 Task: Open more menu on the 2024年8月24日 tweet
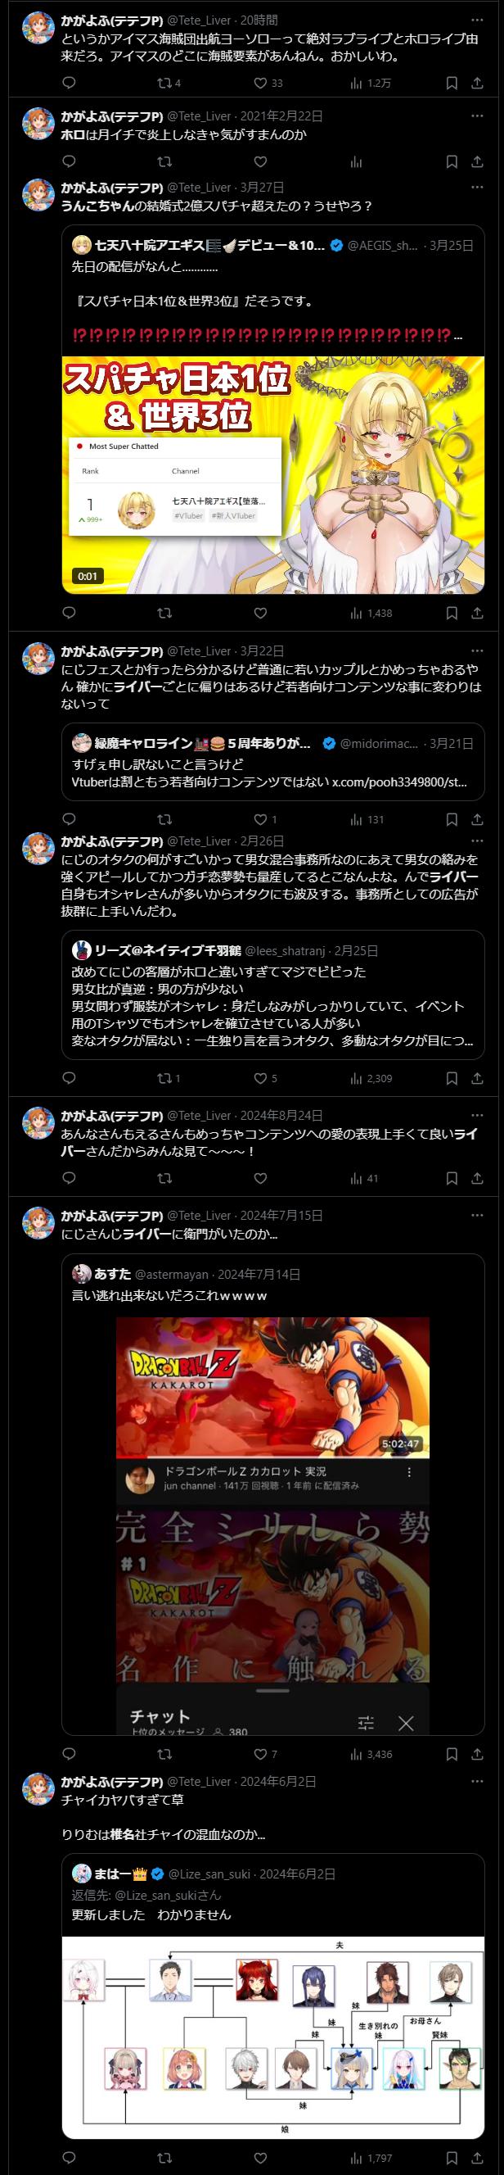point(477,1116)
